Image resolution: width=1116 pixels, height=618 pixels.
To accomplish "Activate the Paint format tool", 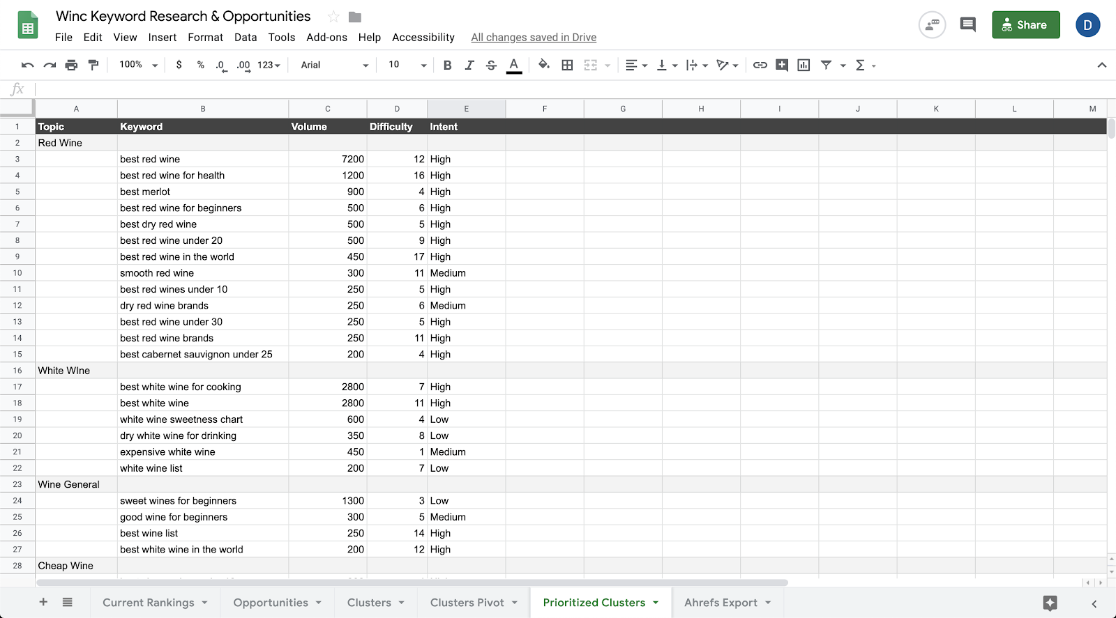I will pos(93,65).
